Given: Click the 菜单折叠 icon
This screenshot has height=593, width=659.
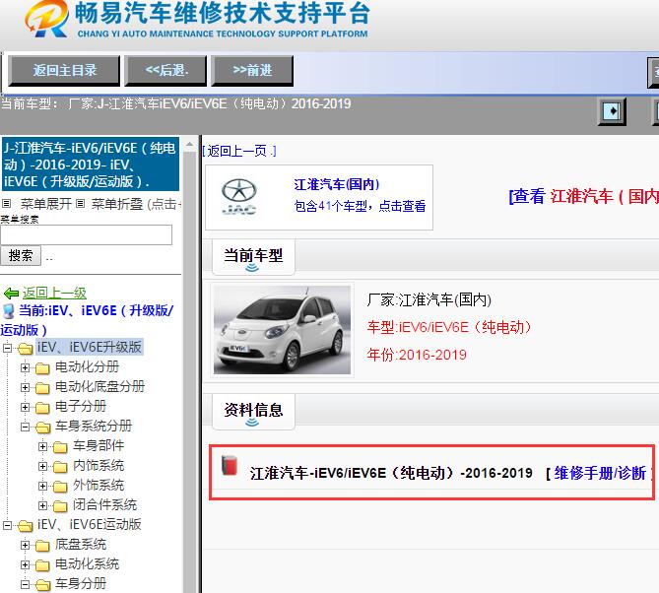Looking at the screenshot, I should click(80, 204).
